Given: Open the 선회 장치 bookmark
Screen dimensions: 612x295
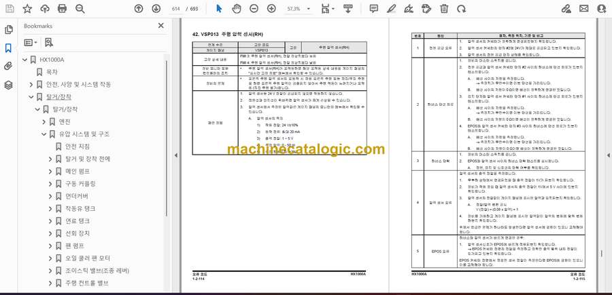Looking at the screenshot, I should point(78,233).
